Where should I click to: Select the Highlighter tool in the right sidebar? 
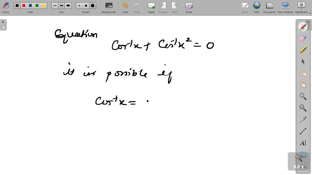coord(303,50)
